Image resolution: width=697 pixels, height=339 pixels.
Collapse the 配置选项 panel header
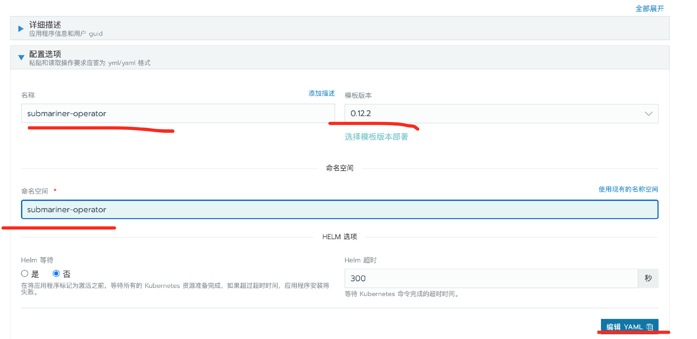340,57
